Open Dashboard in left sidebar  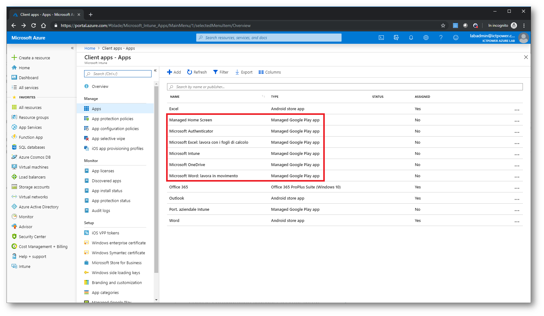pos(25,78)
